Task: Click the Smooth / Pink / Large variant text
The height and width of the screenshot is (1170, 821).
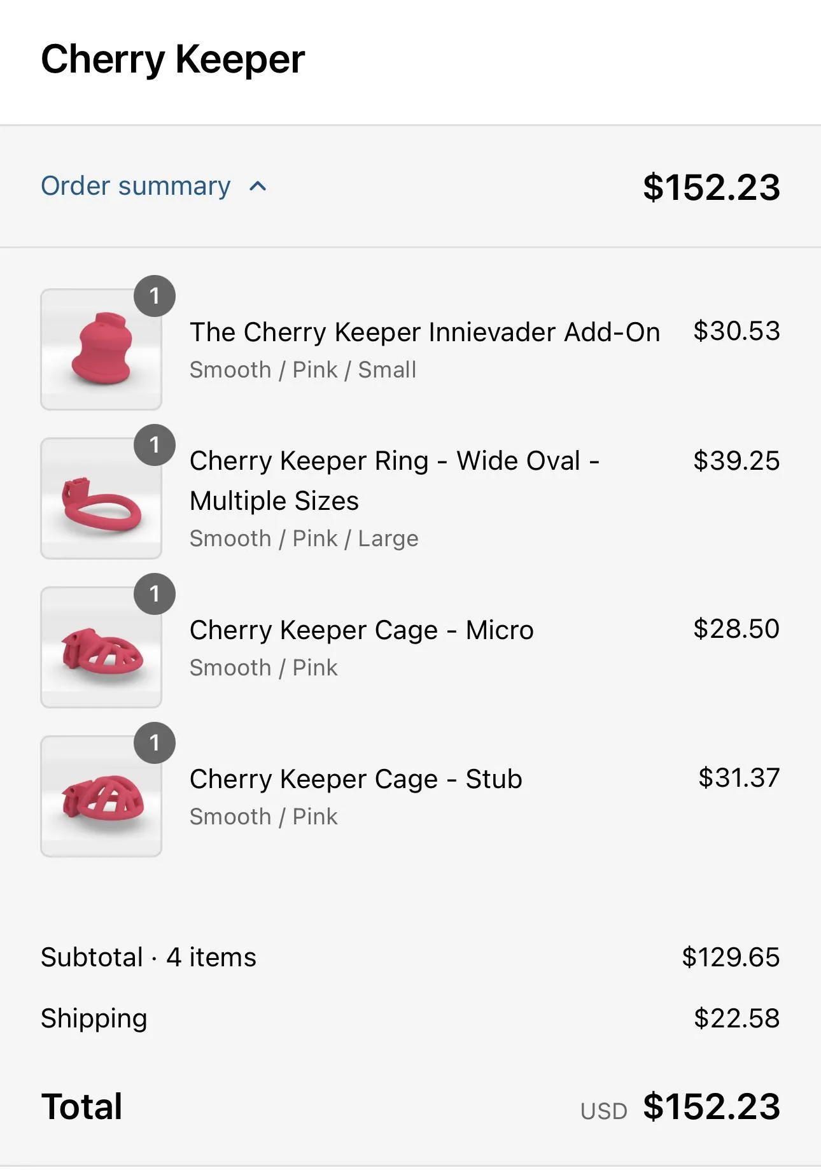Action: coord(304,539)
